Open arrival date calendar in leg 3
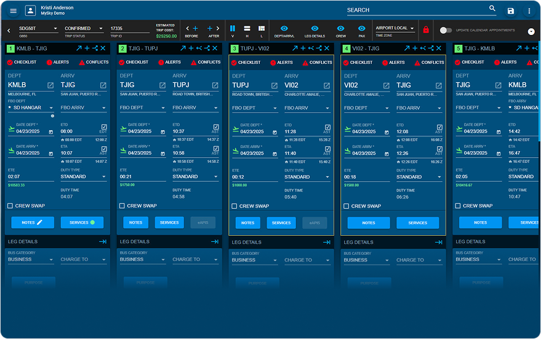Viewport: 541px width, 339px height. click(x=275, y=154)
